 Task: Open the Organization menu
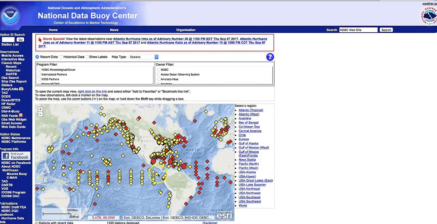point(186,30)
